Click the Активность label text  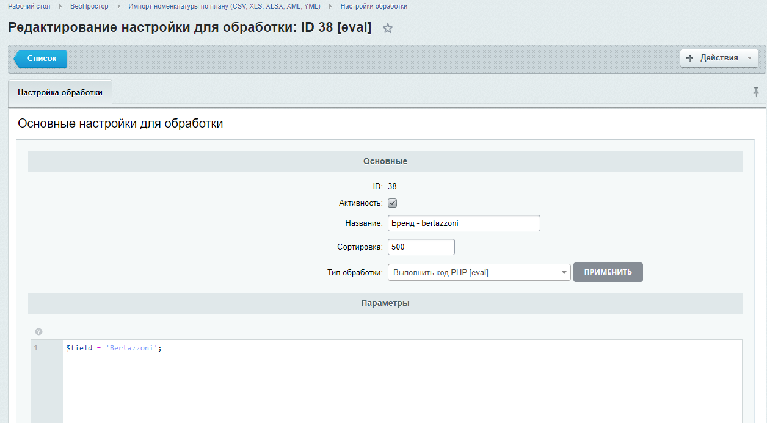click(361, 203)
